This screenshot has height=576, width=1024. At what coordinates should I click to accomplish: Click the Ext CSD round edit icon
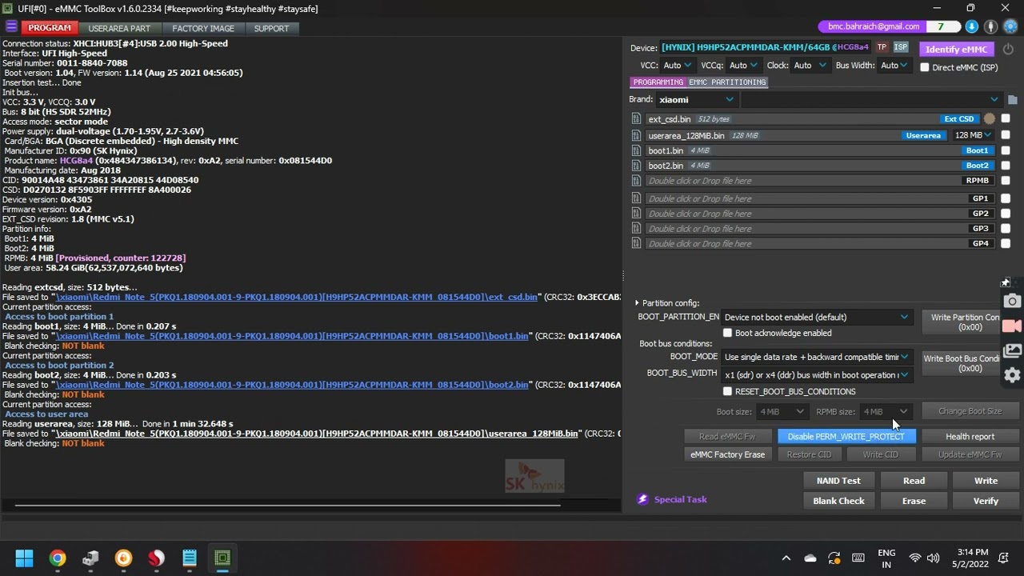(990, 119)
